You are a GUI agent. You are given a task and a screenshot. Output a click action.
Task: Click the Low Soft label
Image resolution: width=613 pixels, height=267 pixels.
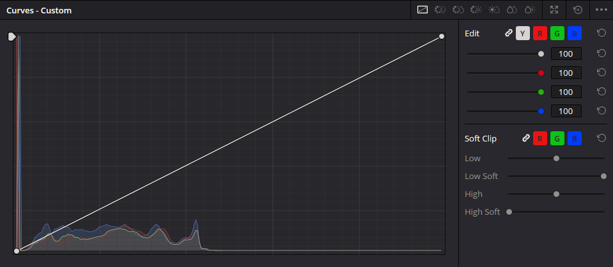[x=481, y=176]
